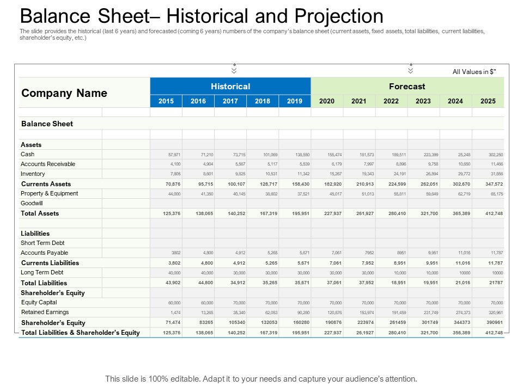Select Currents Assets value 347,572 for 2025
Viewport: 523px width, 392px height.
(494, 184)
